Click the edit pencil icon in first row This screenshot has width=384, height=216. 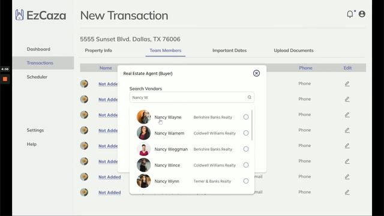pyautogui.click(x=347, y=84)
